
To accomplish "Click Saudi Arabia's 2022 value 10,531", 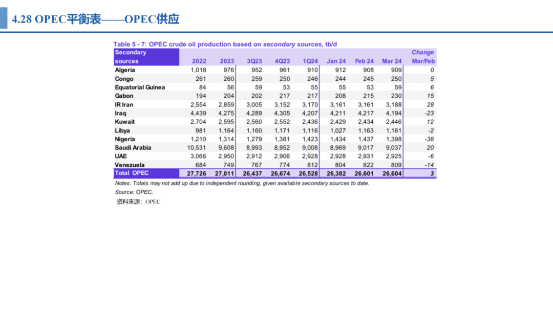I will (197, 148).
